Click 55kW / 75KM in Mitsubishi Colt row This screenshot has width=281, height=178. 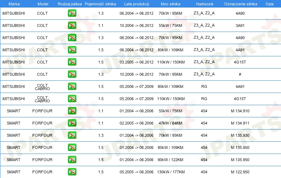170,25
